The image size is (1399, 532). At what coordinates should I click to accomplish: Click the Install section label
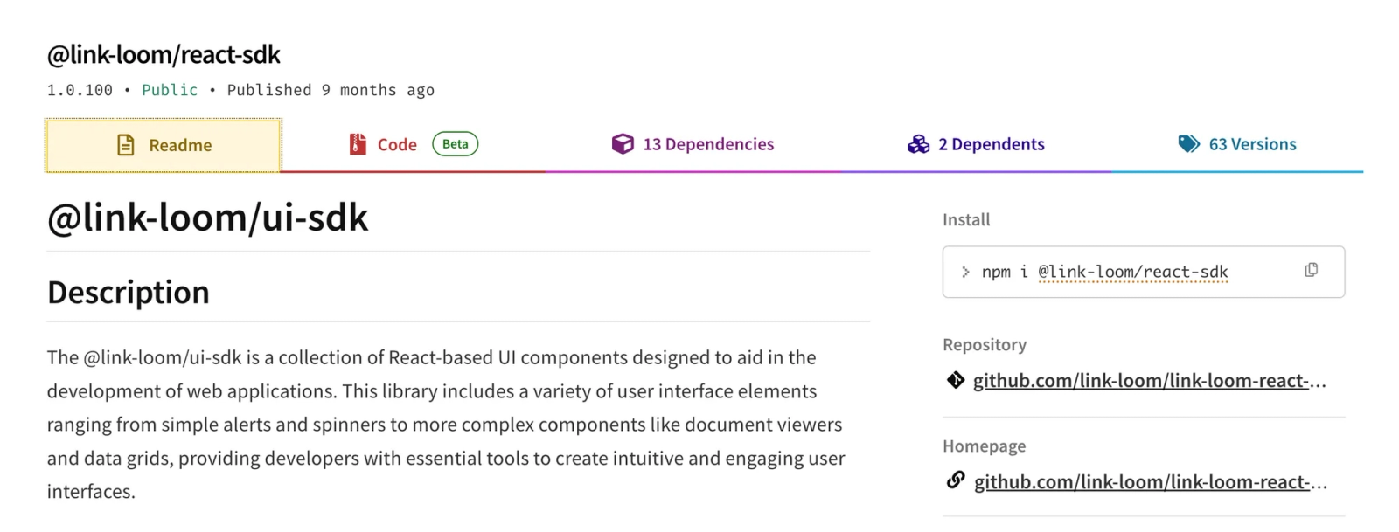966,220
